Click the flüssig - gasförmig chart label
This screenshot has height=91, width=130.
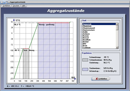[x=47, y=25]
